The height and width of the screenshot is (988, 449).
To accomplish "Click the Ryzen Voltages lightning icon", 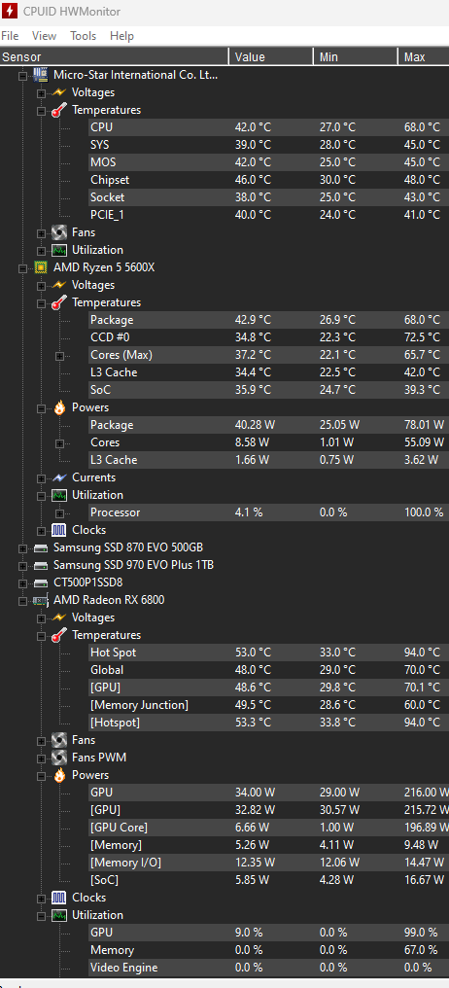I will pyautogui.click(x=59, y=286).
